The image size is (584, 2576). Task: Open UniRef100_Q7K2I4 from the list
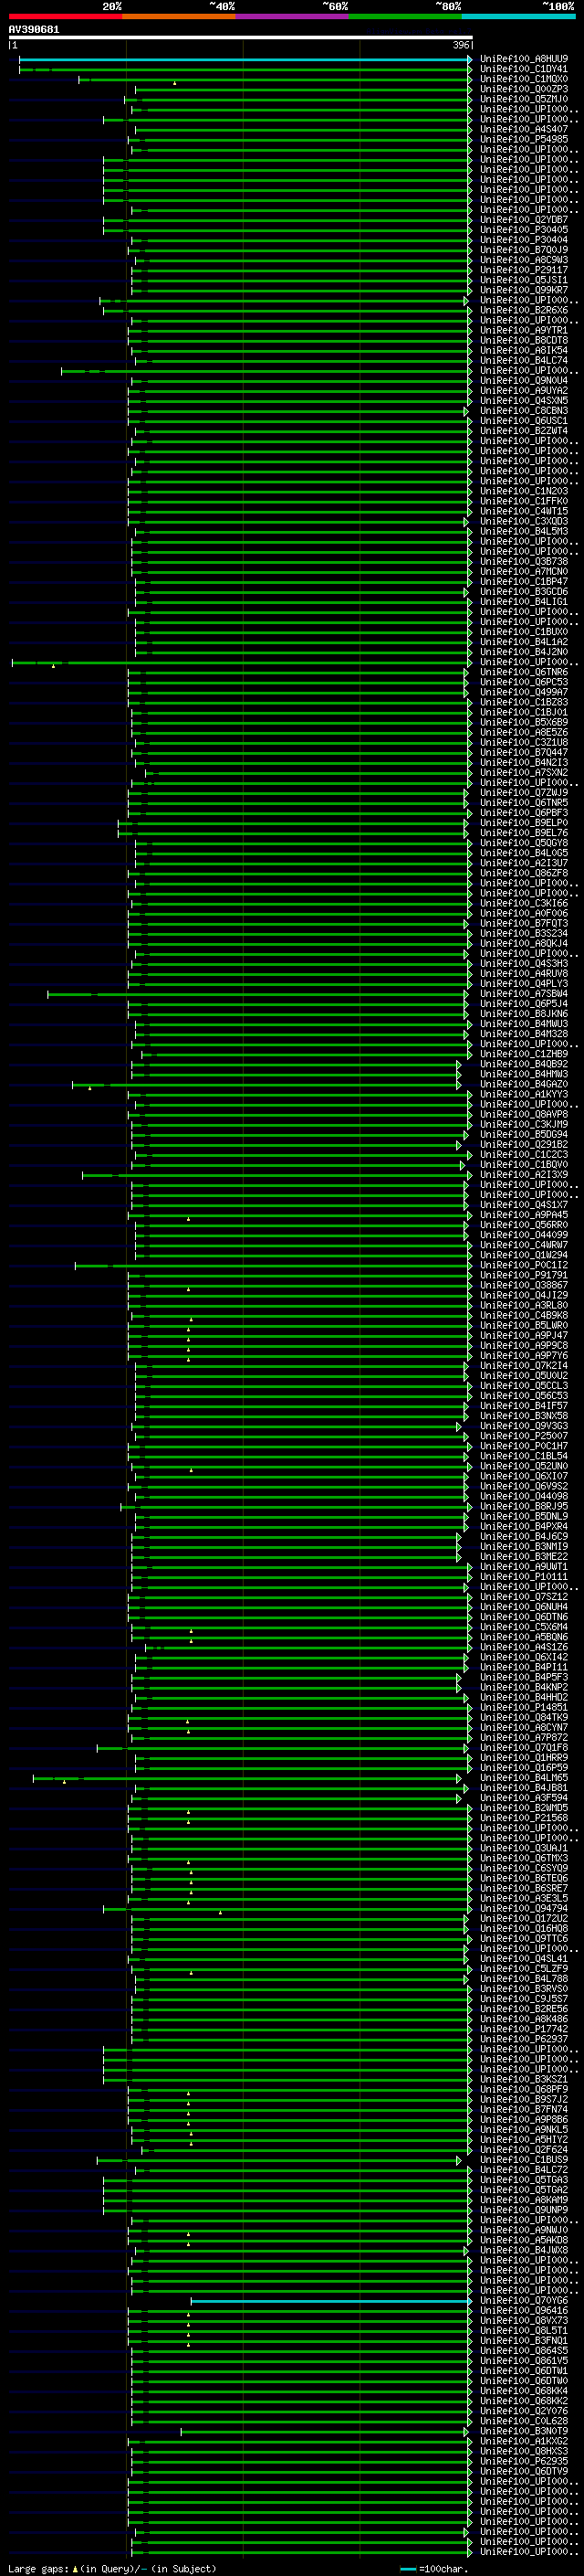point(524,1366)
